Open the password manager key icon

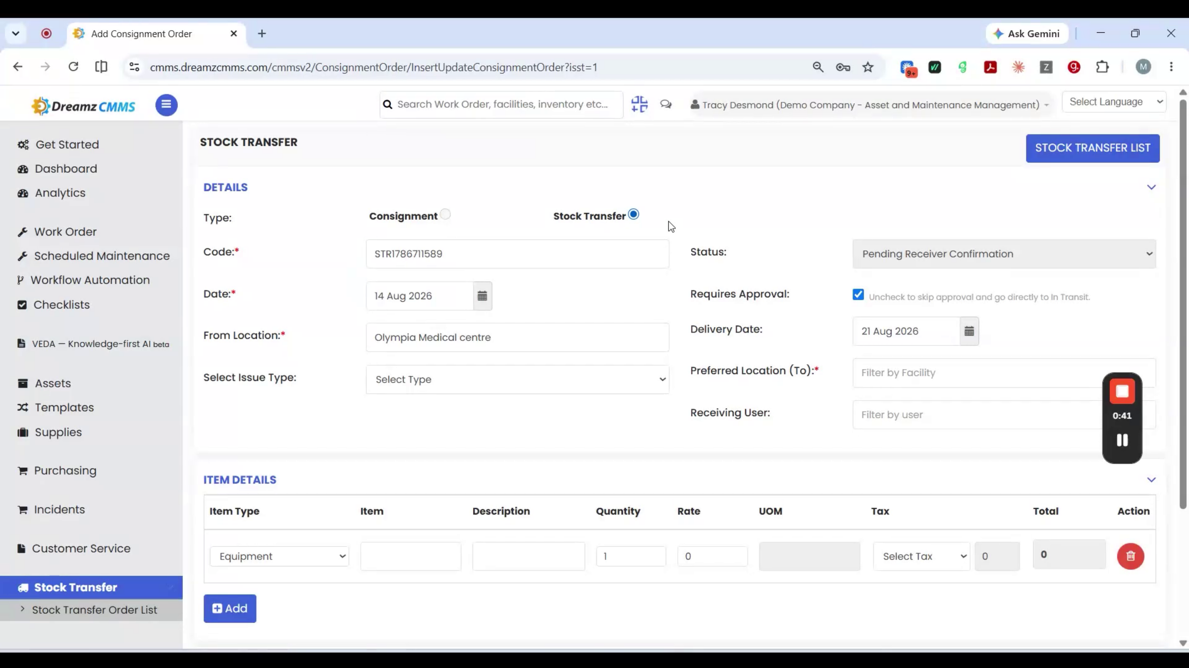tap(843, 67)
